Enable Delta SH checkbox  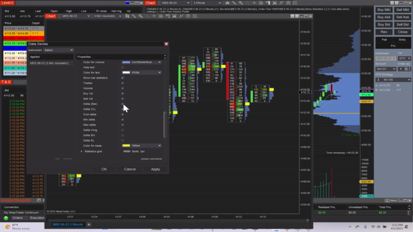pyautogui.click(x=123, y=135)
